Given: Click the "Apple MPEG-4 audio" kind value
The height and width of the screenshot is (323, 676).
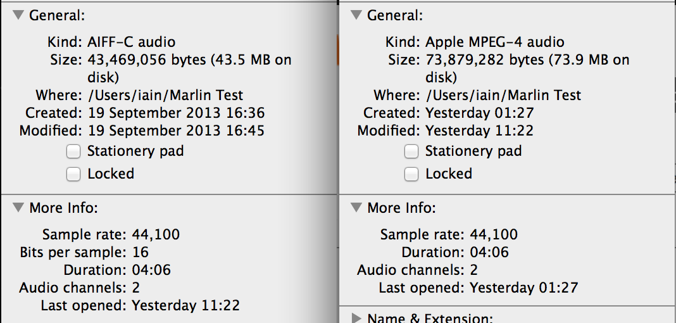Looking at the screenshot, I should [x=494, y=42].
